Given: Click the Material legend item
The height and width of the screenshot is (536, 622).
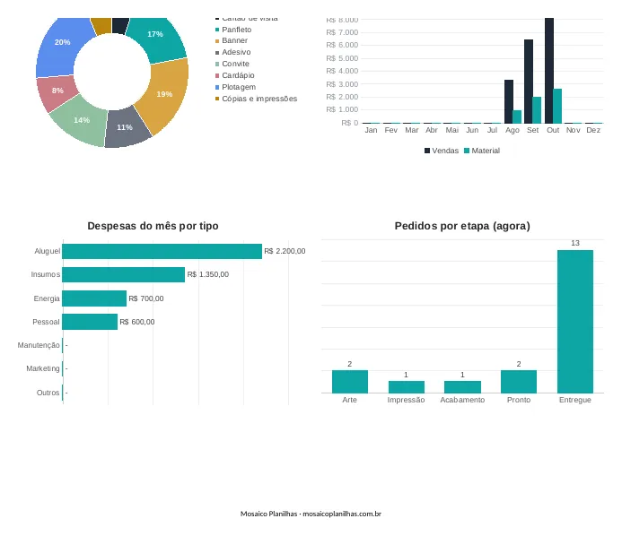Looking at the screenshot, I should click(482, 151).
